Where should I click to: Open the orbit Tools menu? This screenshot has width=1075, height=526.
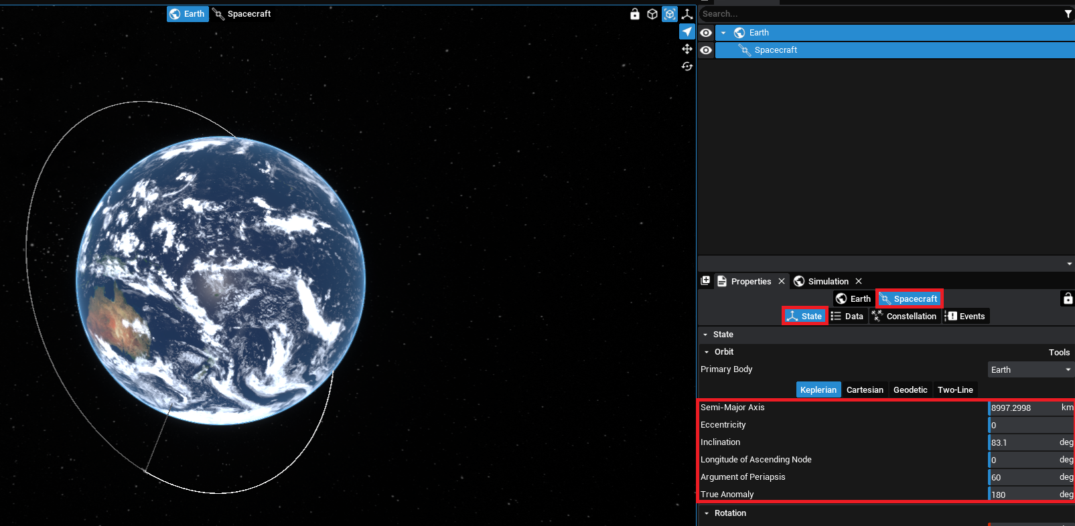1059,353
